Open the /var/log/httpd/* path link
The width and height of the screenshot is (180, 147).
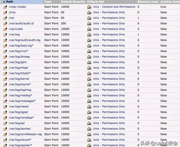coord(20,73)
